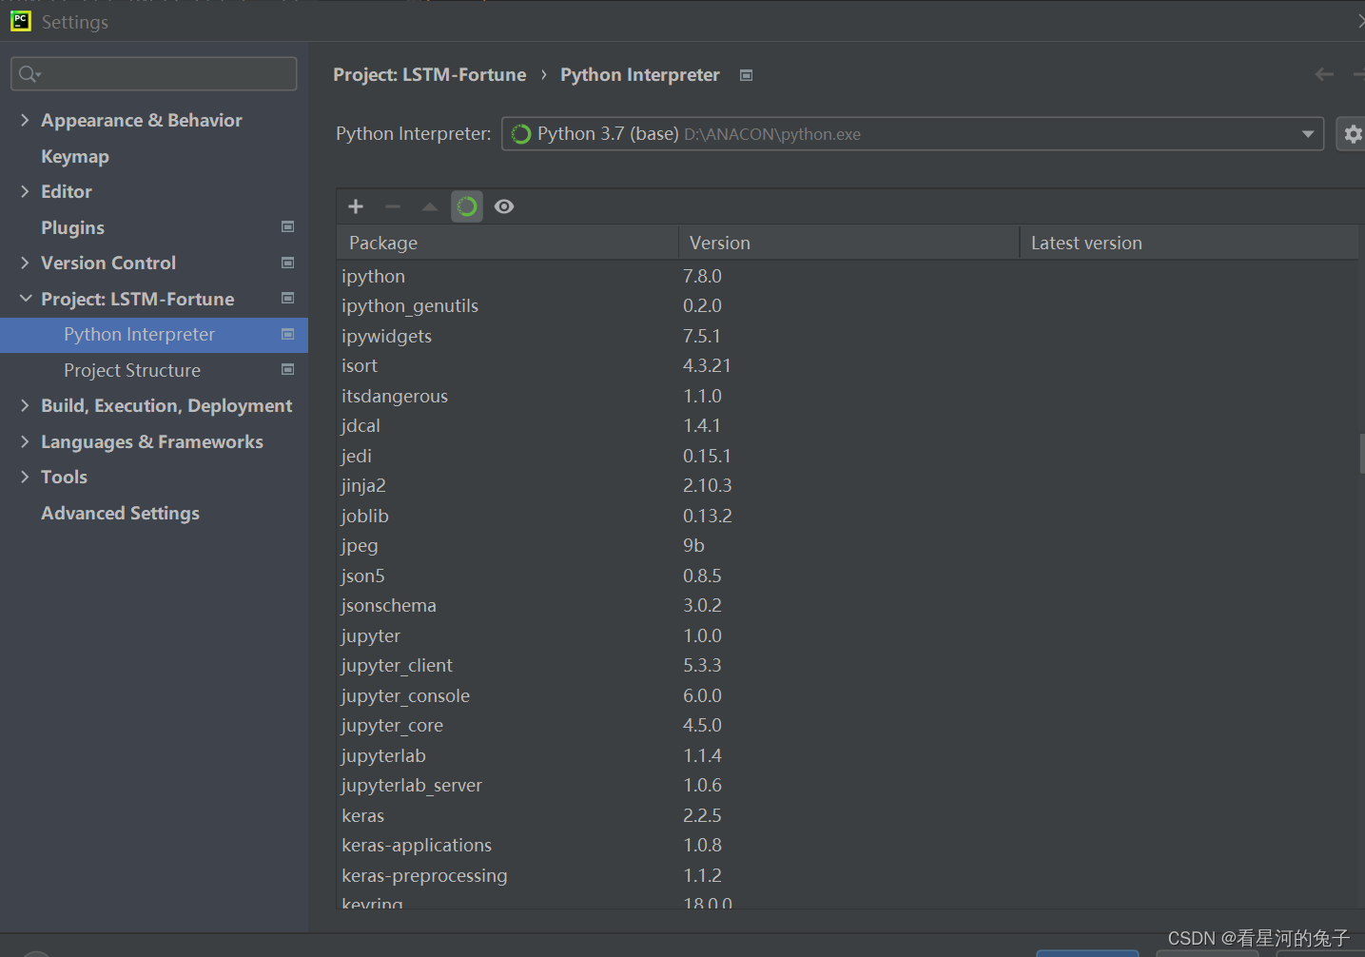The width and height of the screenshot is (1365, 957).
Task: Click project icon in Python Interpreter row
Action: (288, 334)
